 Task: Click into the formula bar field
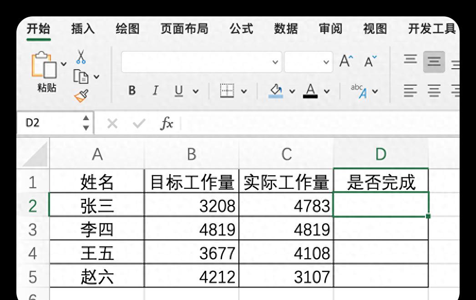[x=320, y=123]
